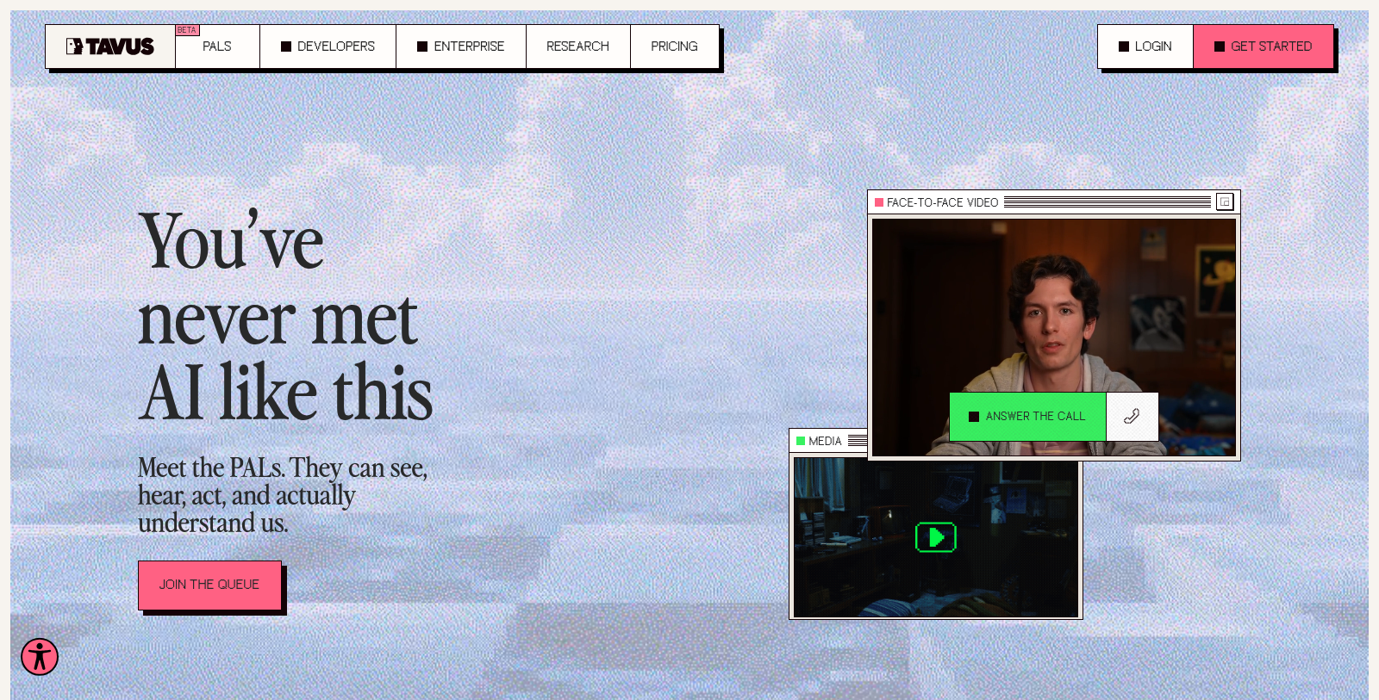Click the black square icon beside LOGIN
This screenshot has height=700, width=1379.
[1124, 46]
